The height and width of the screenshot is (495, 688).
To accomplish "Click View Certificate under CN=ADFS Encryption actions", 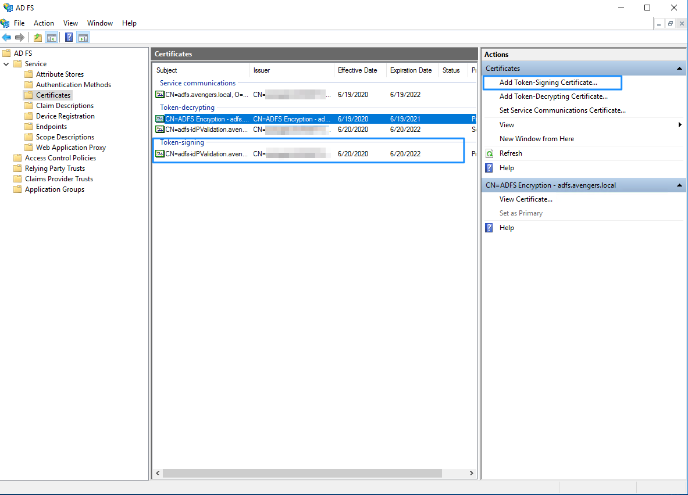I will [526, 199].
